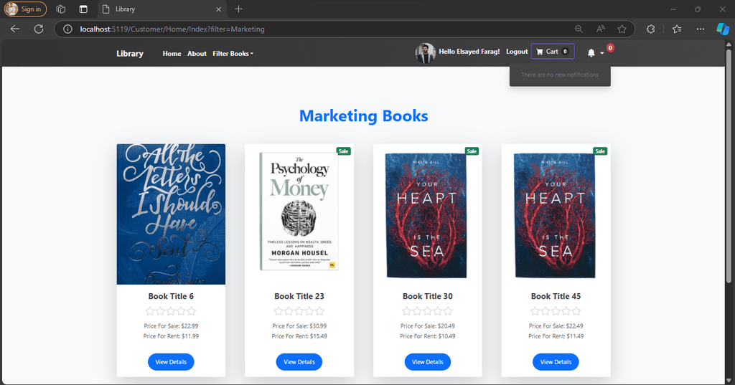Click Sale badge on Book Title 45
The height and width of the screenshot is (385, 735).
600,151
